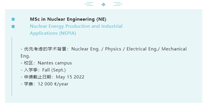Click the square bullet beside MSc heading
Viewport: 205px width, 105px height.
point(13,19)
